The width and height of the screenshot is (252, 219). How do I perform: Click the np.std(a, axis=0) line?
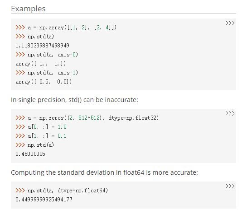tap(47, 55)
